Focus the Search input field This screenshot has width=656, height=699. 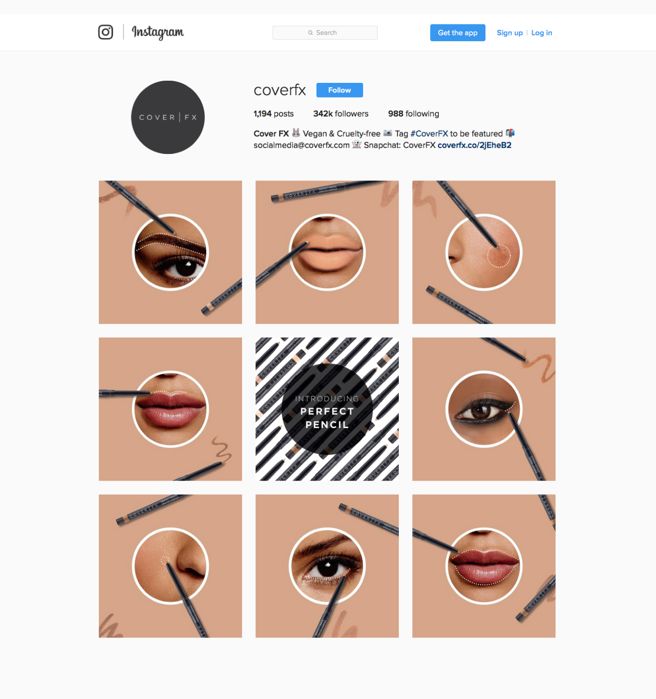pyautogui.click(x=325, y=33)
